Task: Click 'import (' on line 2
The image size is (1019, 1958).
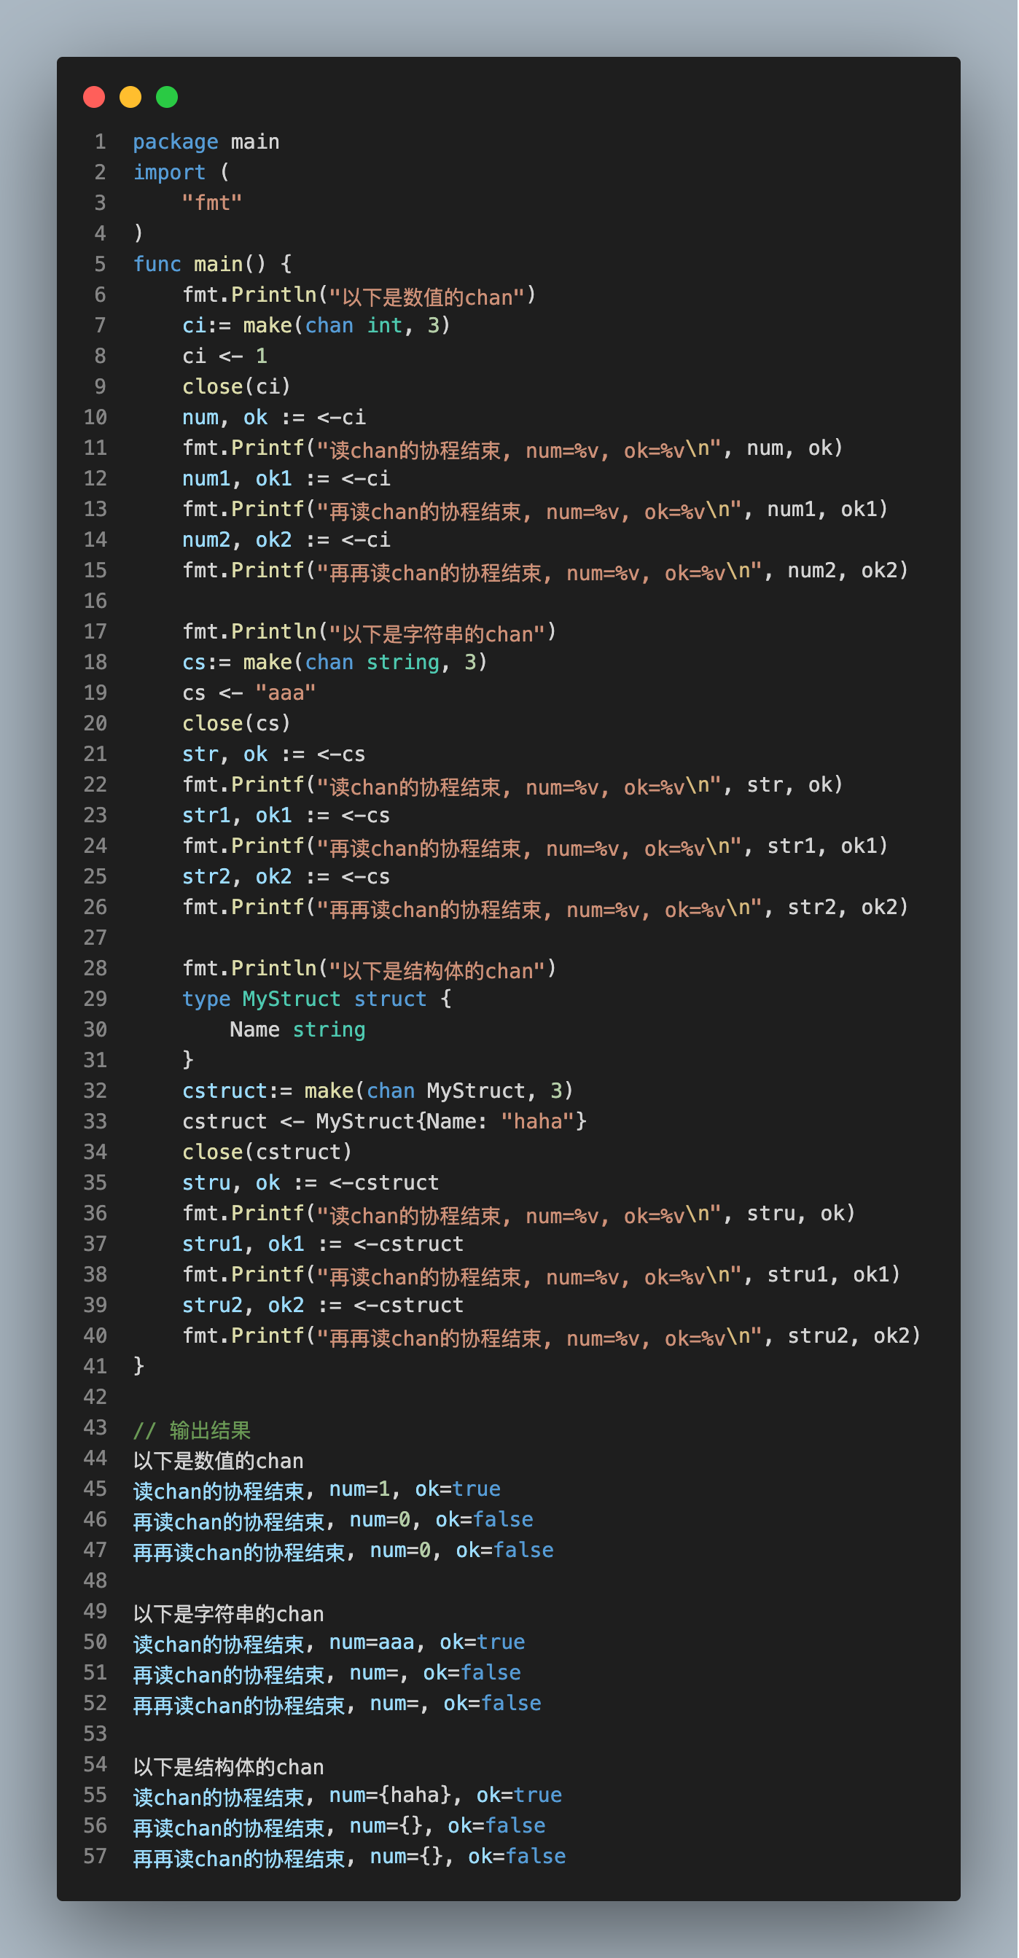Action: point(181,173)
